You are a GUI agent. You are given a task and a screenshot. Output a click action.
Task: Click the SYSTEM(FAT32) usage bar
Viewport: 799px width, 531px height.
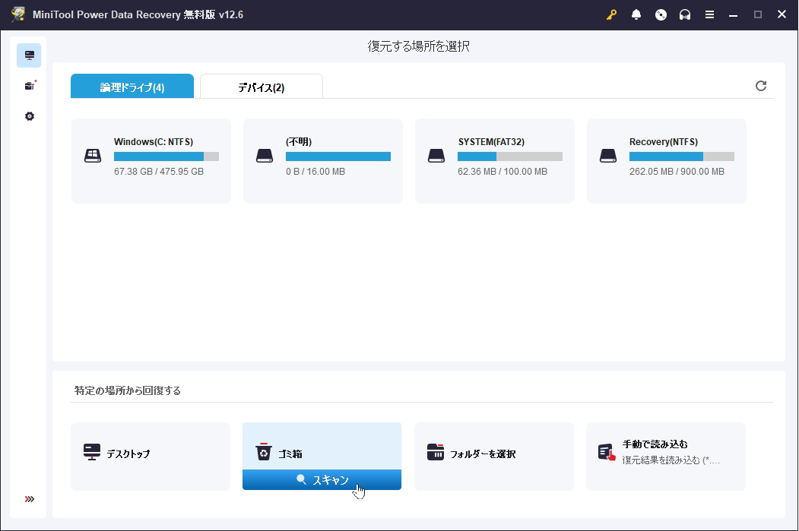510,156
